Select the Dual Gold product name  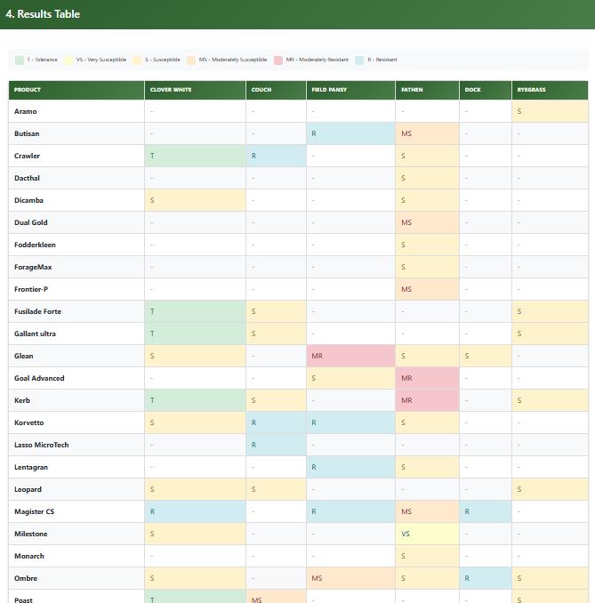pyautogui.click(x=31, y=222)
